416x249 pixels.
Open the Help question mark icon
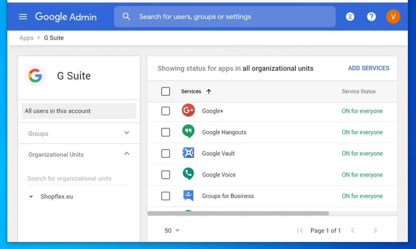point(371,17)
